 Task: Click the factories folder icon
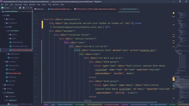7,96
